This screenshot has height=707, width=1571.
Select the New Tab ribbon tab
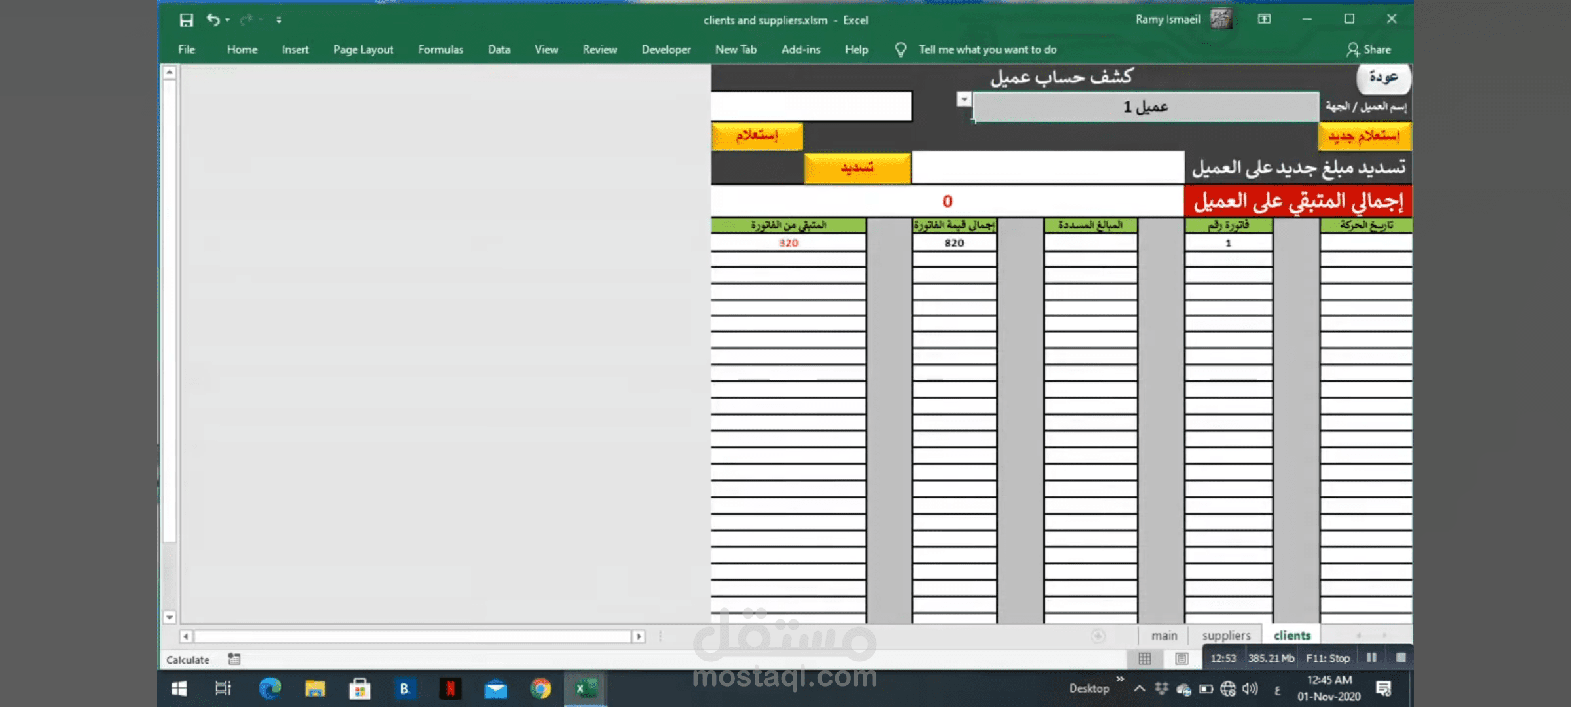[736, 50]
